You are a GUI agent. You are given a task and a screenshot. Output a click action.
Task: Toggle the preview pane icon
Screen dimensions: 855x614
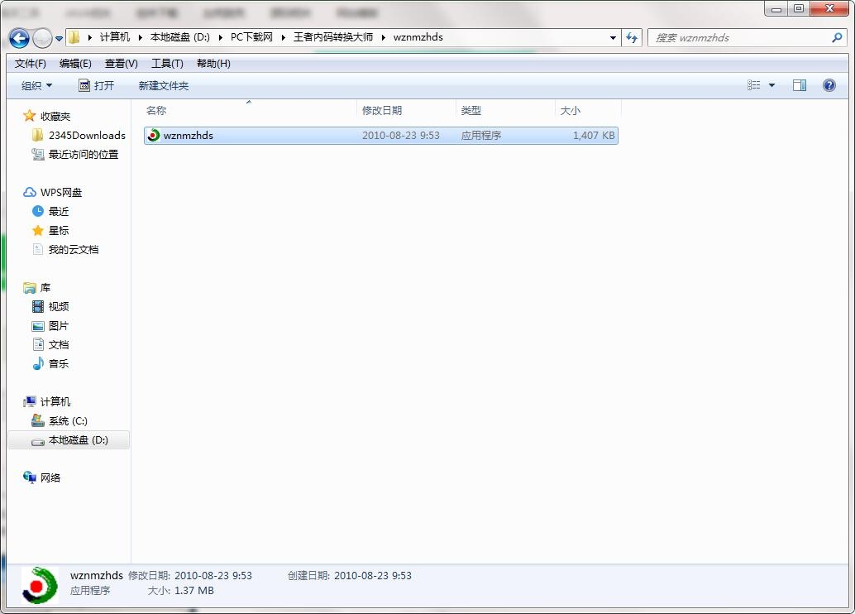(x=800, y=85)
